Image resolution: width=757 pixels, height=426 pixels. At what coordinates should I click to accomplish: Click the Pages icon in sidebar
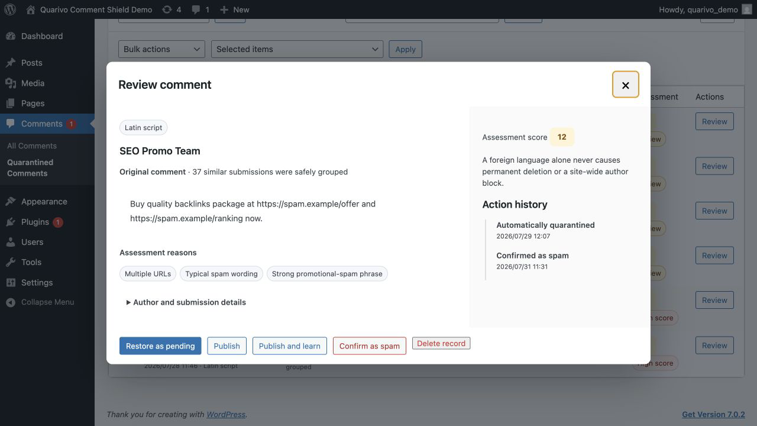tap(11, 103)
